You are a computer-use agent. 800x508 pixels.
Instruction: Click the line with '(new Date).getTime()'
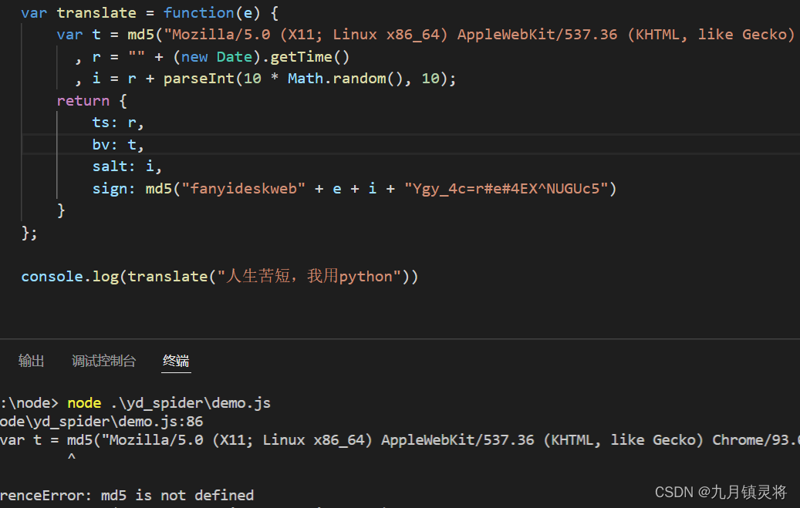point(211,57)
